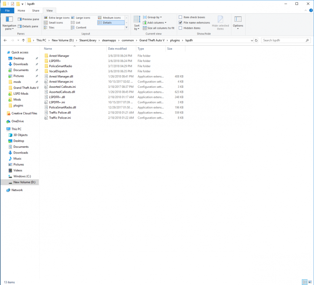This screenshot has height=285, width=314.
Task: Select LSPDFR+.ini file
Action: tap(57, 102)
